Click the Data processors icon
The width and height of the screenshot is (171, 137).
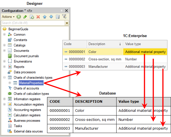10,72
